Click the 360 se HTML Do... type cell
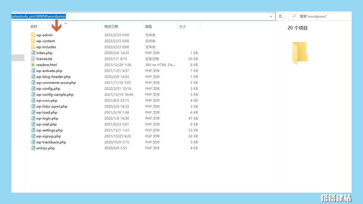Viewport: 363px width, 204px height. (160, 65)
